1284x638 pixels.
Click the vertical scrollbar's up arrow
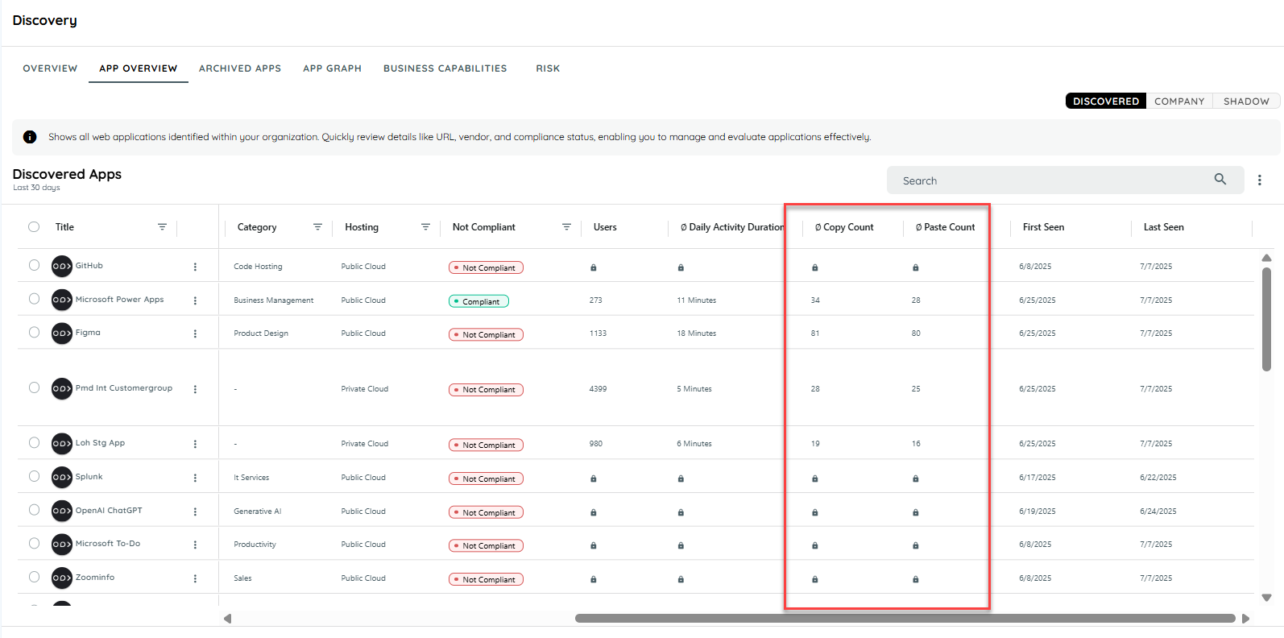tap(1266, 258)
